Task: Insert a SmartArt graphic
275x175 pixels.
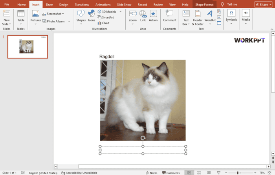Action: (x=106, y=17)
